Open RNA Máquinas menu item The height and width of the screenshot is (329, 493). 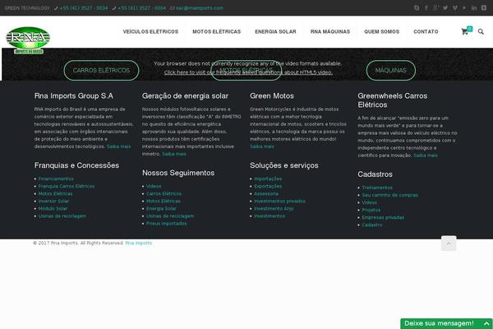point(330,31)
